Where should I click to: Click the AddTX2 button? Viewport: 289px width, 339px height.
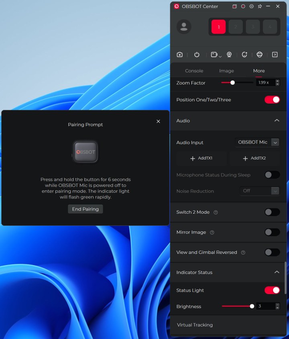pyautogui.click(x=254, y=158)
